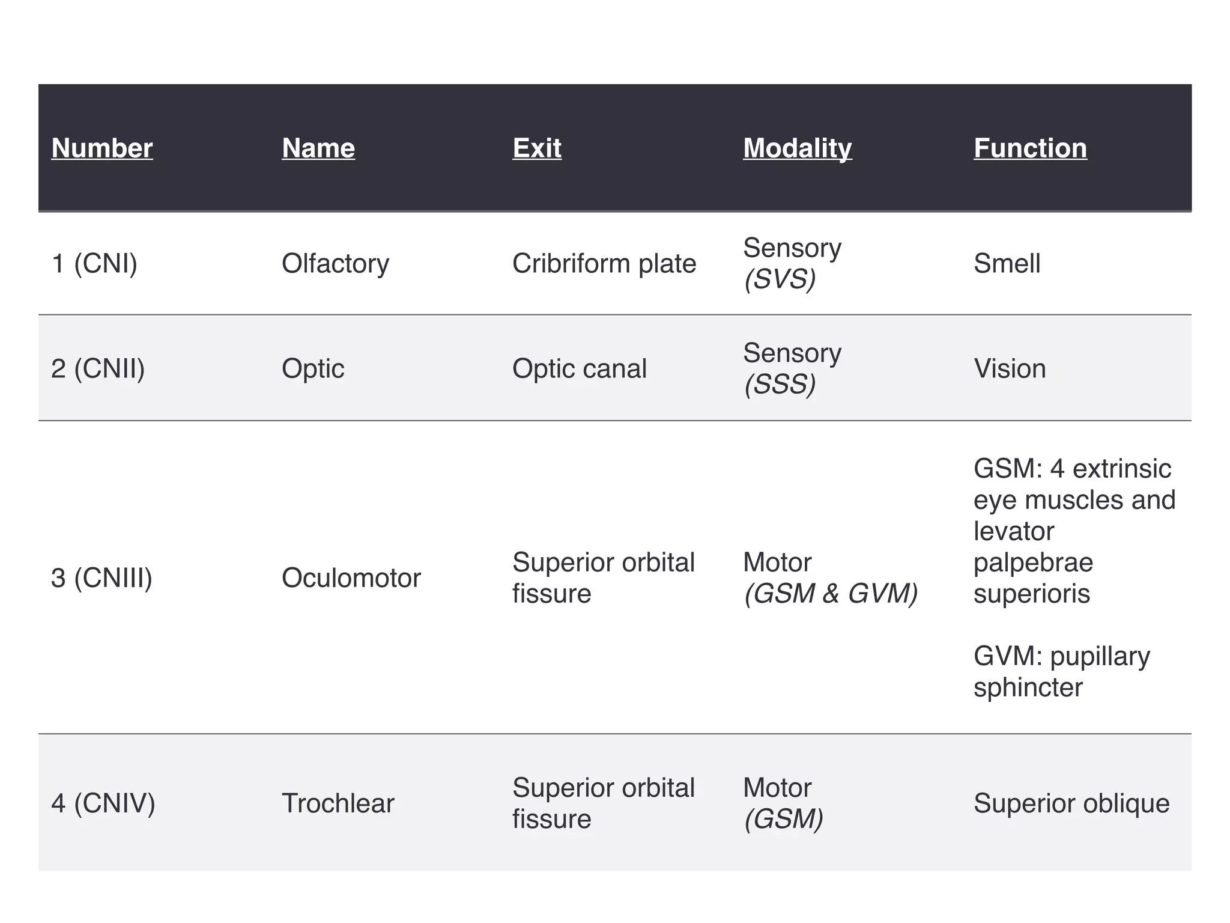This screenshot has height=923, width=1230.
Task: Click the Sensory (SVS) modality cell
Action: point(792,263)
